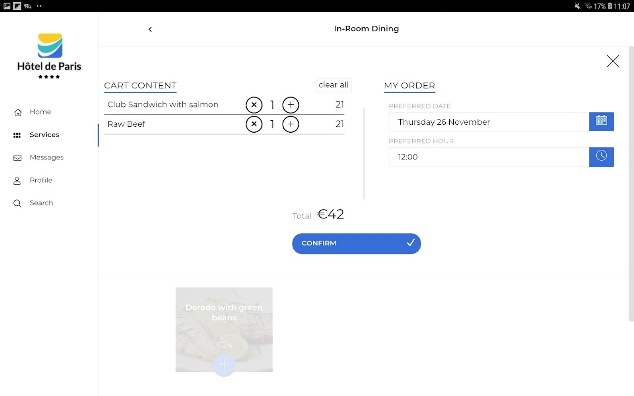Click the clear all button
Image resolution: width=634 pixels, height=396 pixels.
coord(333,85)
